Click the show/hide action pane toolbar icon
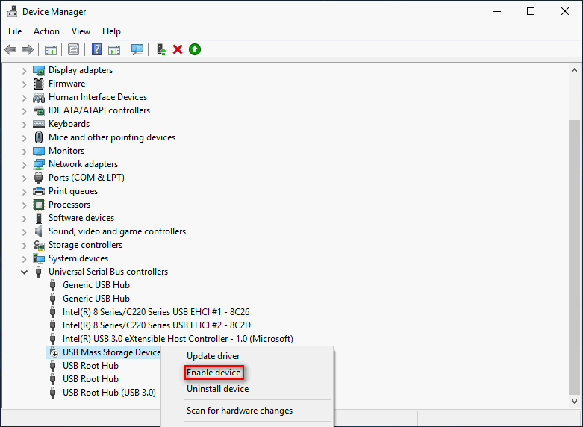The width and height of the screenshot is (583, 427). coord(114,49)
